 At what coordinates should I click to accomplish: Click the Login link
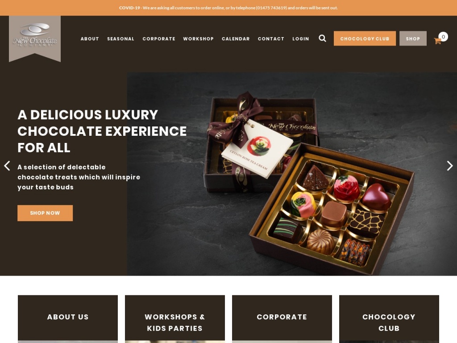pyautogui.click(x=300, y=39)
